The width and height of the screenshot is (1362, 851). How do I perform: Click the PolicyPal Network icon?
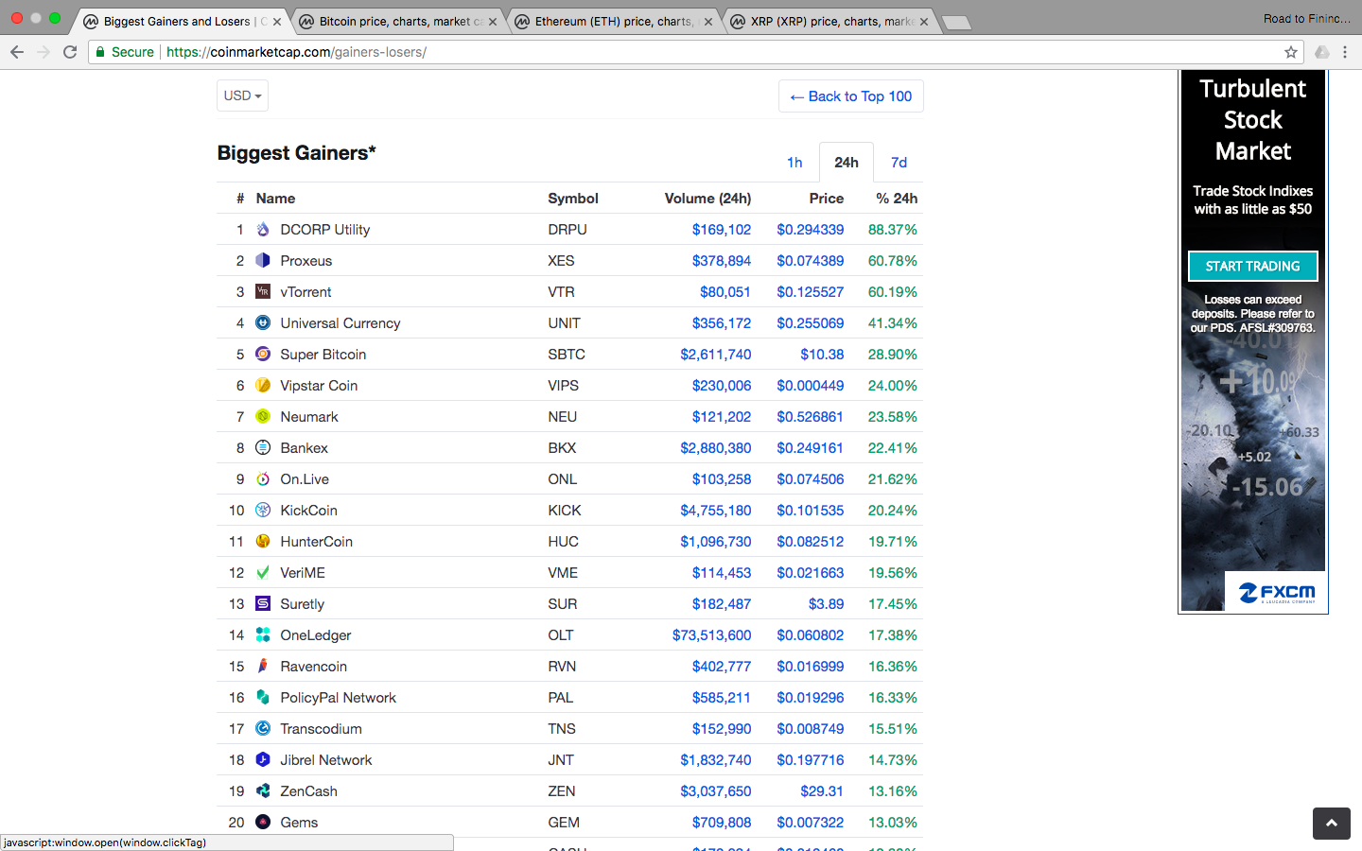(263, 698)
